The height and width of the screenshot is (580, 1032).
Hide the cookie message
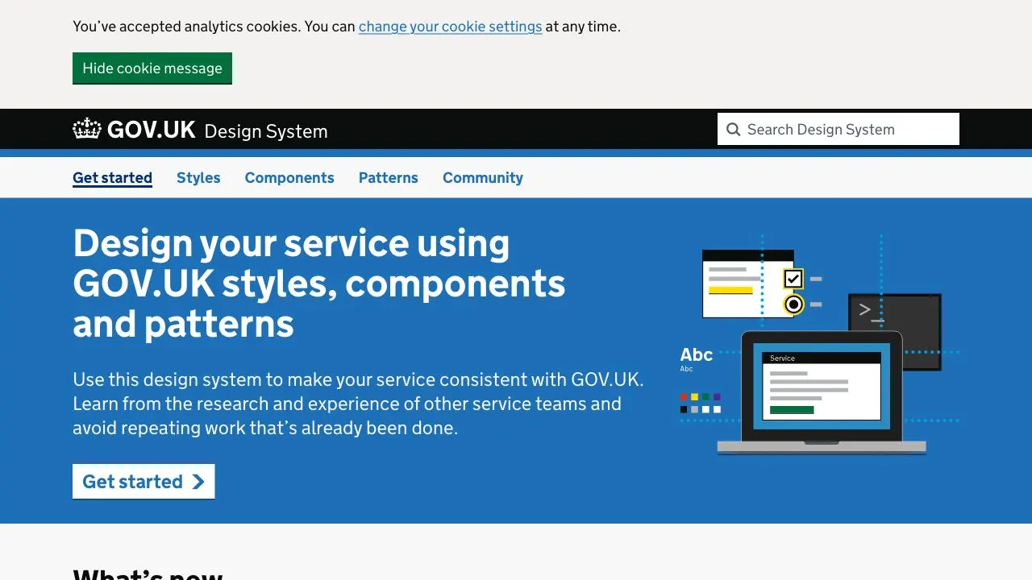(x=152, y=68)
